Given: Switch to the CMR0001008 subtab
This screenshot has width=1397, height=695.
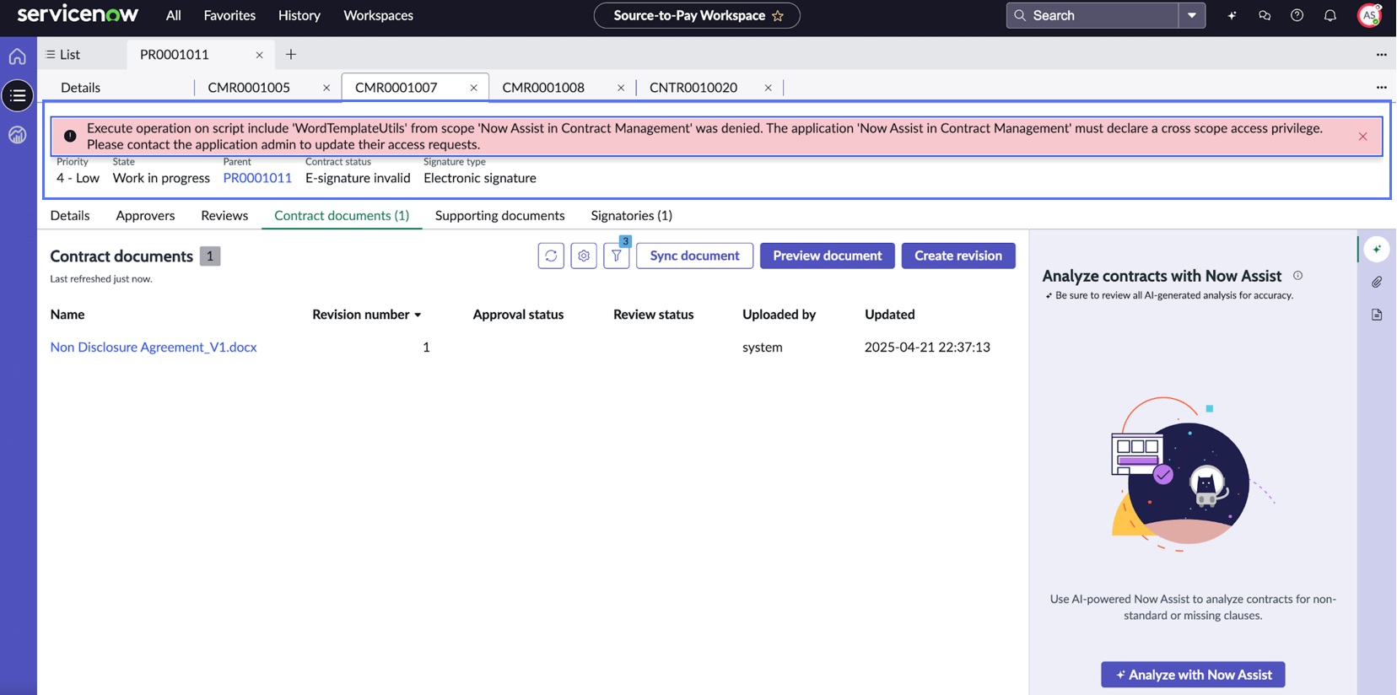Looking at the screenshot, I should (543, 88).
